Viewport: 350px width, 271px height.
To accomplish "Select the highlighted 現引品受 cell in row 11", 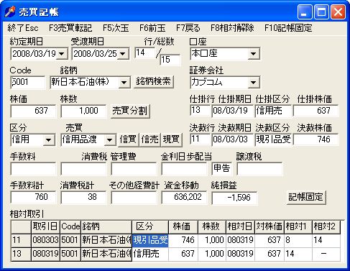I will (150, 240).
